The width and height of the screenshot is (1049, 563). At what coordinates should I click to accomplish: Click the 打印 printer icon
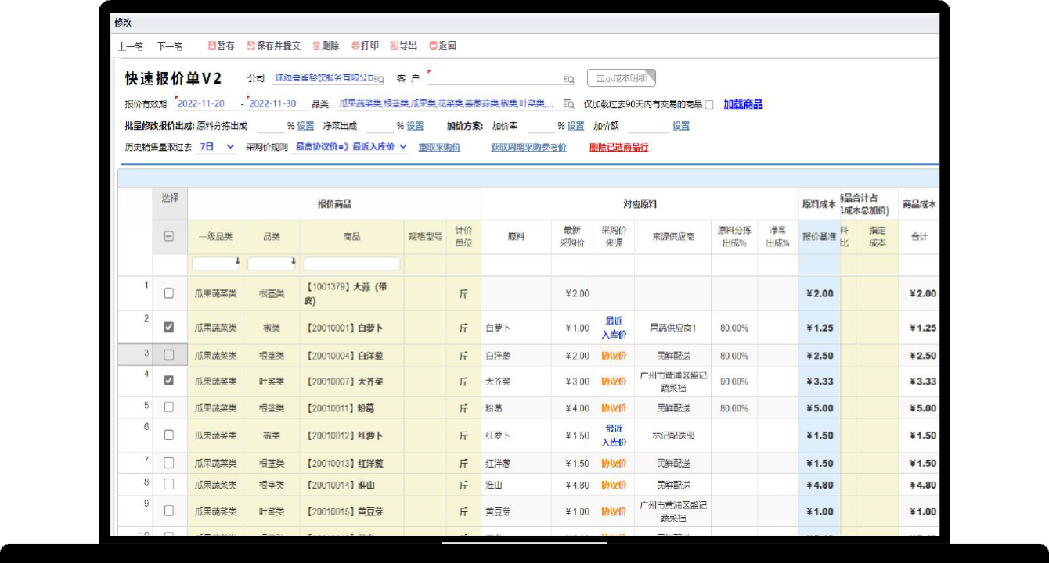click(355, 46)
